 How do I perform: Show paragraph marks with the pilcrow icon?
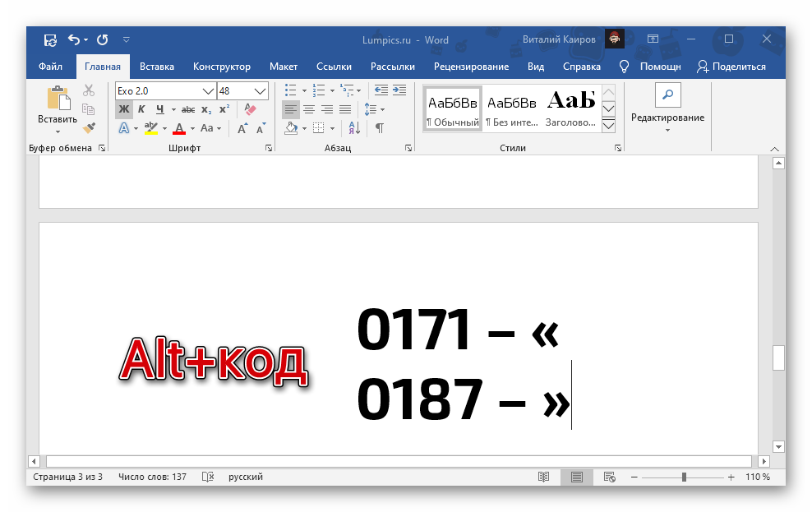pyautogui.click(x=379, y=128)
